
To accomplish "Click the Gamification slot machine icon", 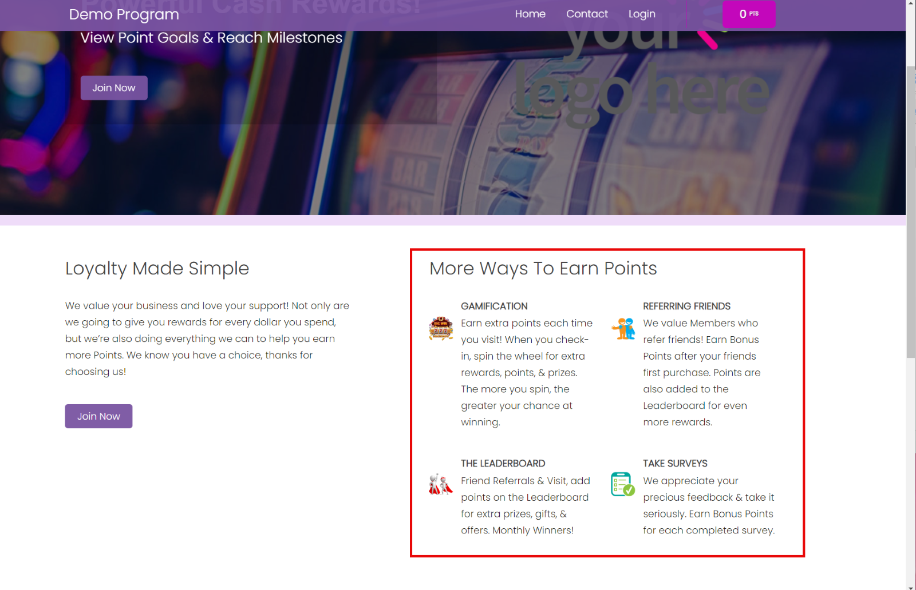I will 441,328.
